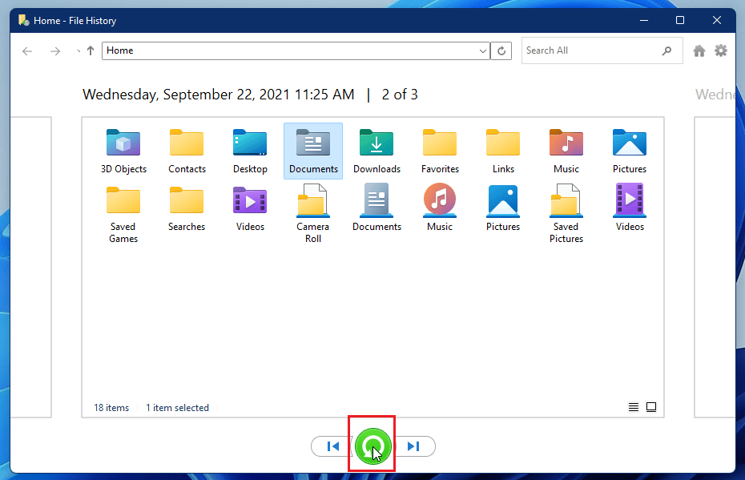Click the next version panel on the right

(715, 267)
